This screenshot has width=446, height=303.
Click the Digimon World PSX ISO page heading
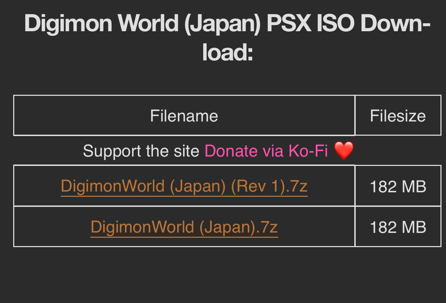[x=228, y=37]
